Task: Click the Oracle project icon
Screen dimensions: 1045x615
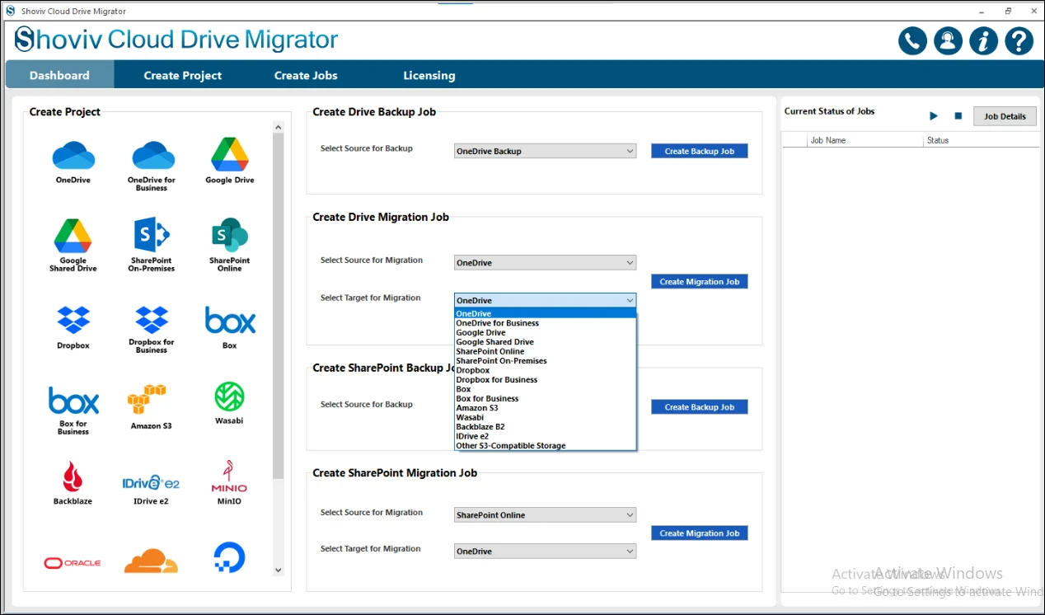Action: tap(73, 562)
